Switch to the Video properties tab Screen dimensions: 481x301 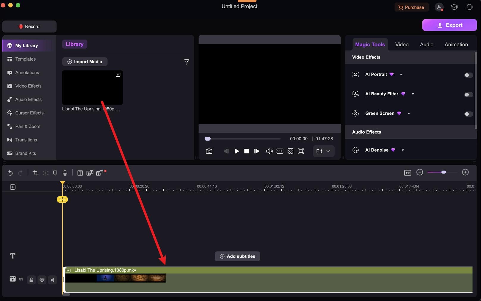pos(402,44)
